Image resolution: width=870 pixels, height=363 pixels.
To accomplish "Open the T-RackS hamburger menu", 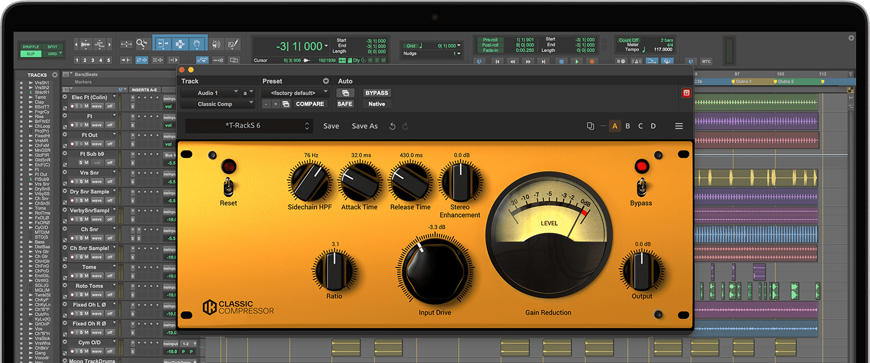I will [x=679, y=126].
